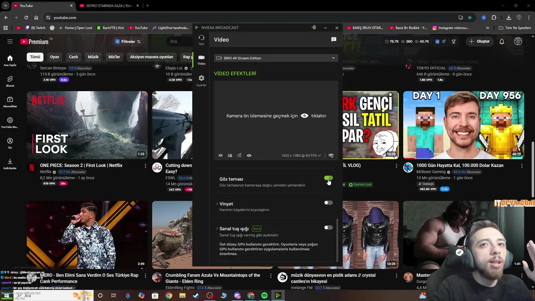Click the people icon under camera preview
Image resolution: width=535 pixels, height=301 pixels.
pos(230,156)
